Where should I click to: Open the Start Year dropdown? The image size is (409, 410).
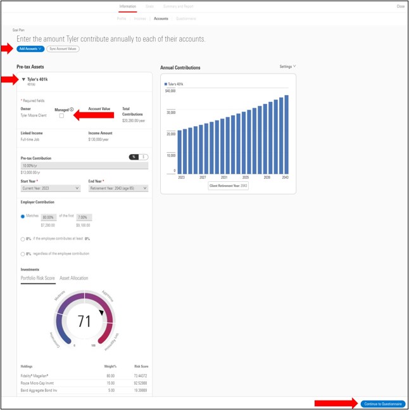51,188
